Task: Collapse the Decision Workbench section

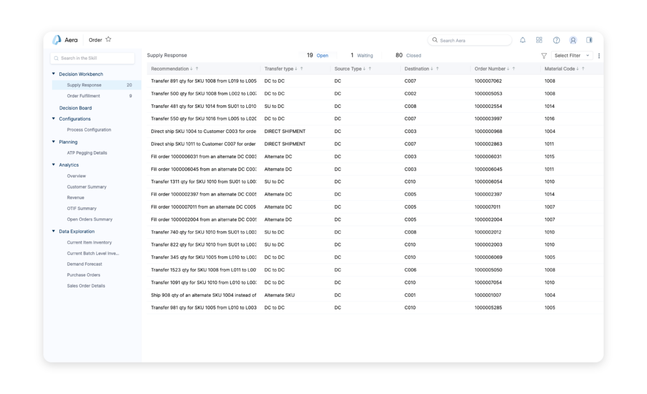Action: coord(54,74)
